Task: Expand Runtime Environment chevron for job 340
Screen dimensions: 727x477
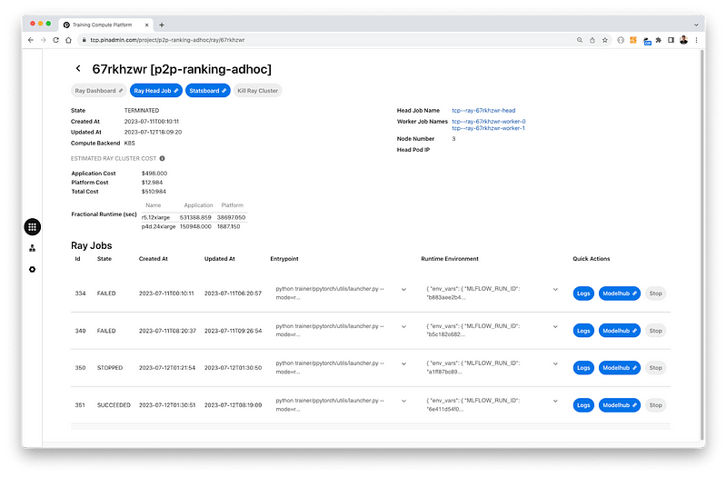Action: click(x=555, y=328)
